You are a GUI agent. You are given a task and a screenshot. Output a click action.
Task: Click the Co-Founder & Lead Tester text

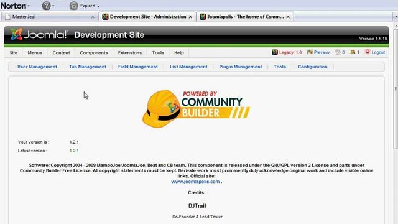(x=198, y=217)
